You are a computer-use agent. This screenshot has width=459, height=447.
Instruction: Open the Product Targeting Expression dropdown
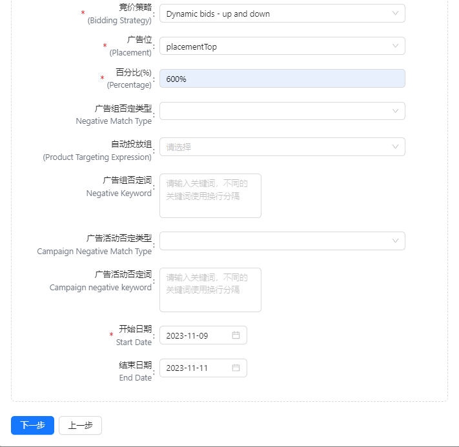point(282,147)
